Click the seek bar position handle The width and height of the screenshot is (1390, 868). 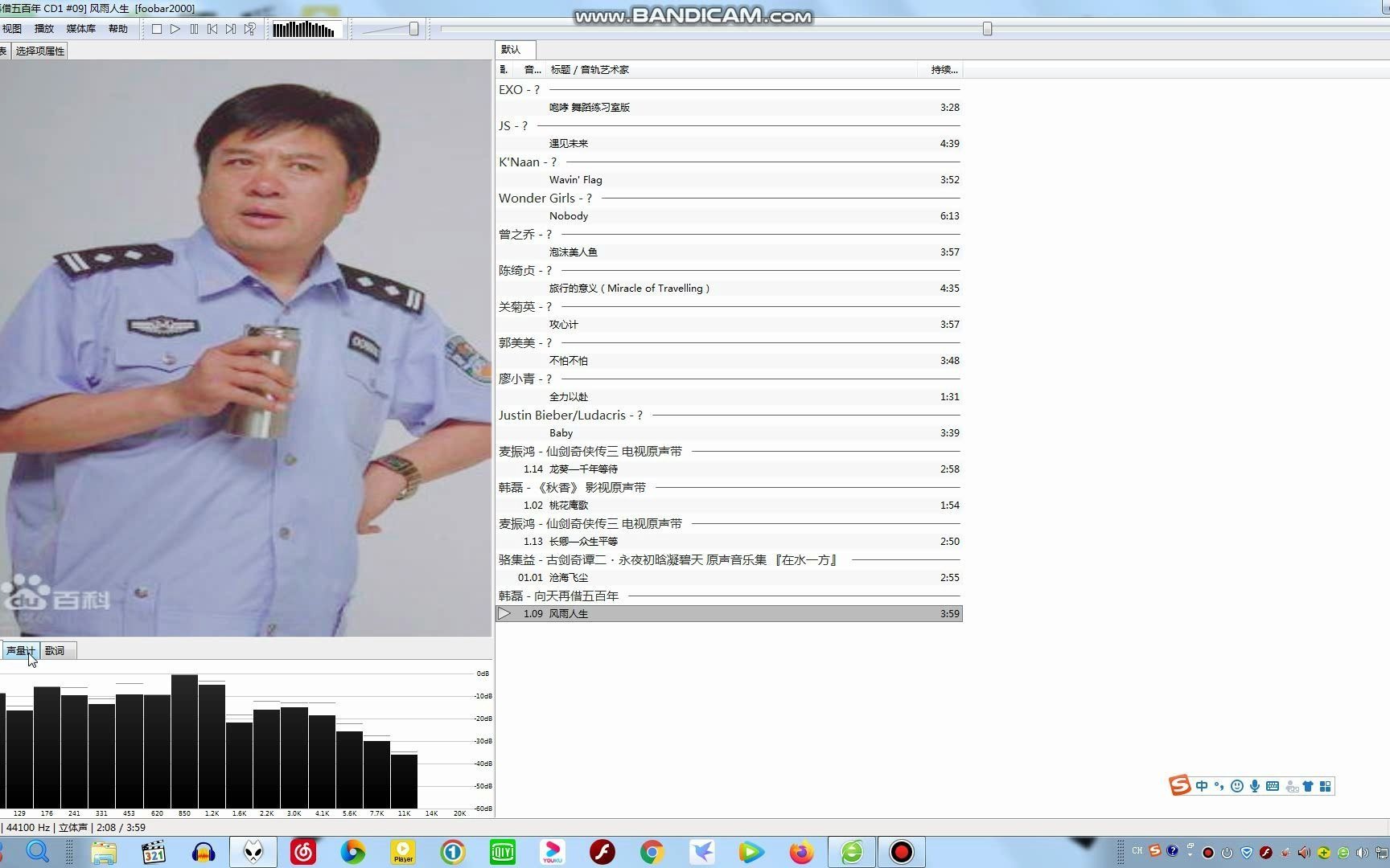point(987,29)
